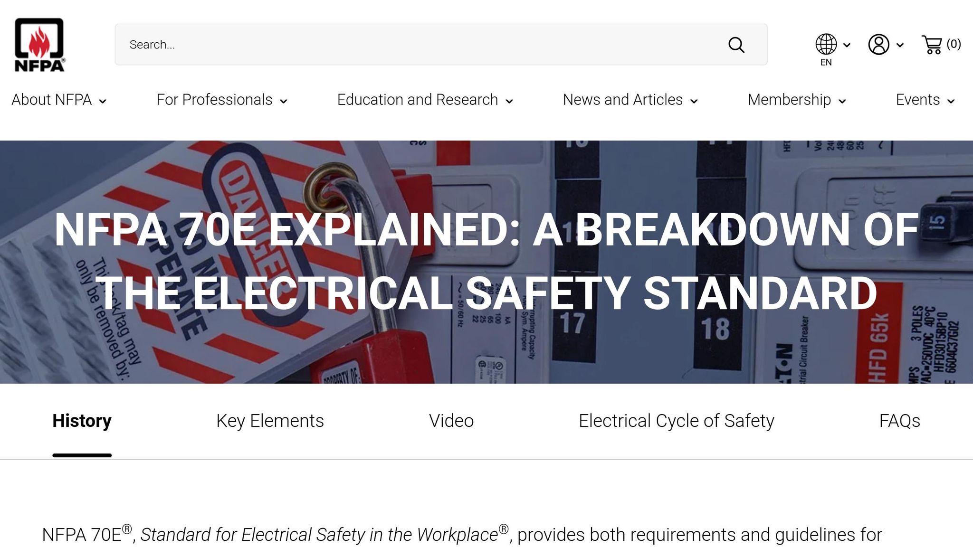
Task: Open the globe language selector
Action: pyautogui.click(x=826, y=44)
